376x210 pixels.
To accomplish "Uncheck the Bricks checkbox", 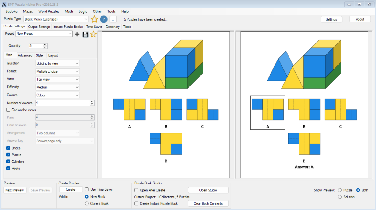I will tap(8, 148).
